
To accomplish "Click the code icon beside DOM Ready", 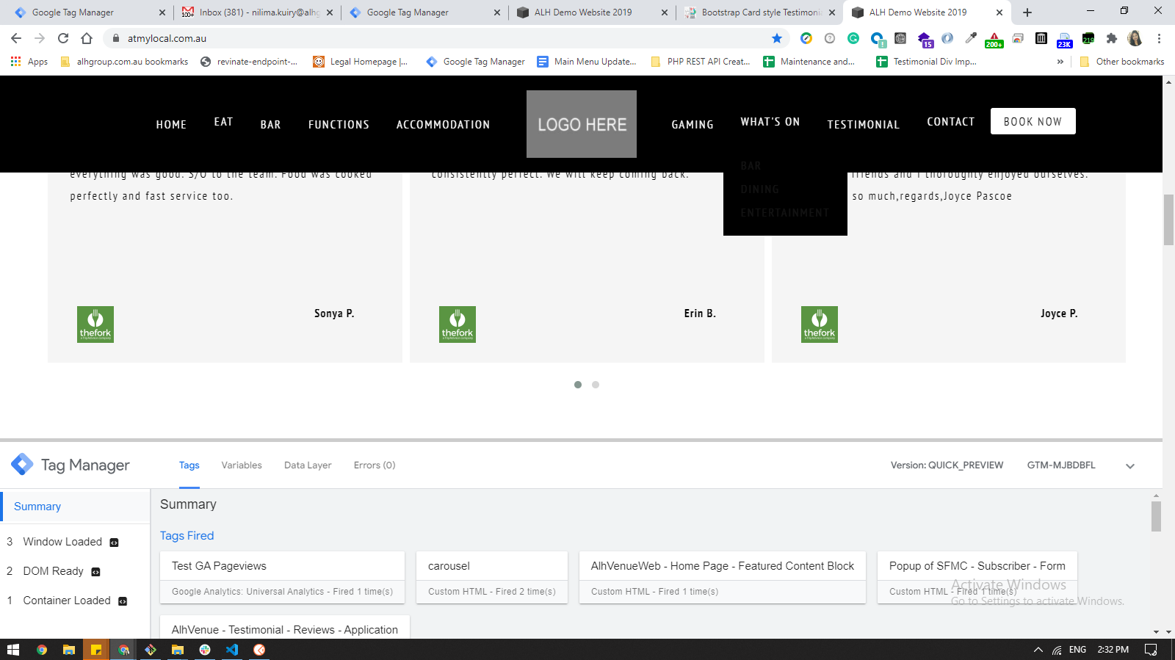I will [95, 572].
